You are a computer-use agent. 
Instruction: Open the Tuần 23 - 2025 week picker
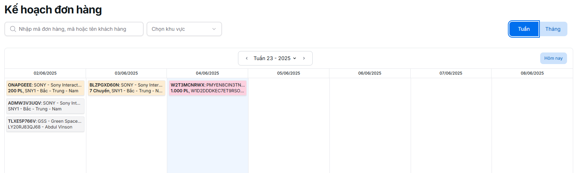click(275, 58)
